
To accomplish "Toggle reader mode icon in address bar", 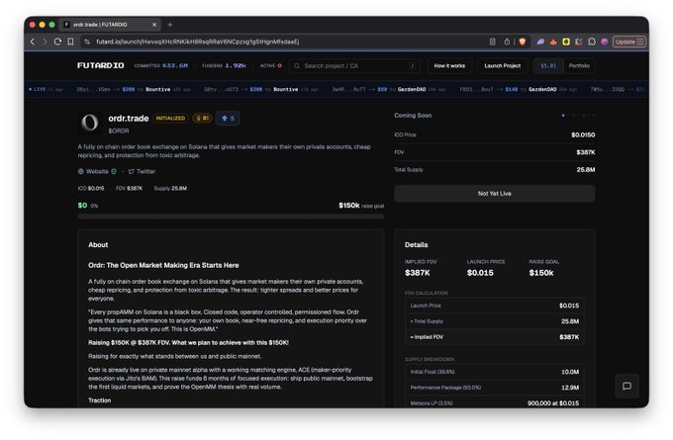I will pyautogui.click(x=492, y=42).
